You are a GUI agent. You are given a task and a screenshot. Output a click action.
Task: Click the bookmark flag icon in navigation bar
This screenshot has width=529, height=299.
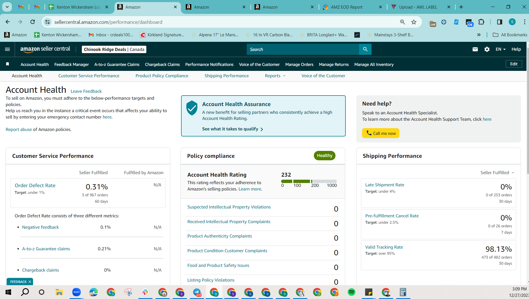[x=7, y=64]
